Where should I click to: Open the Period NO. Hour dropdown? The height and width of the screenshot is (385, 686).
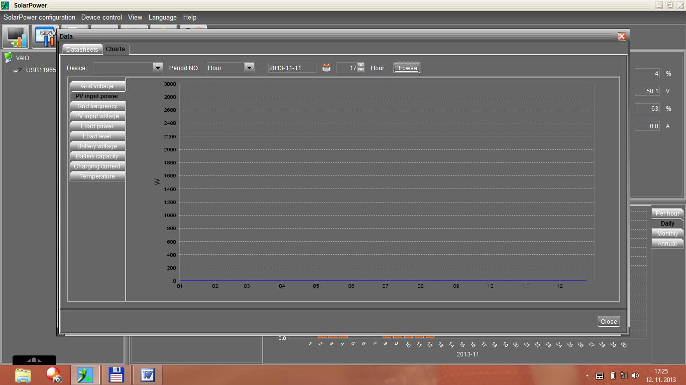click(x=249, y=68)
